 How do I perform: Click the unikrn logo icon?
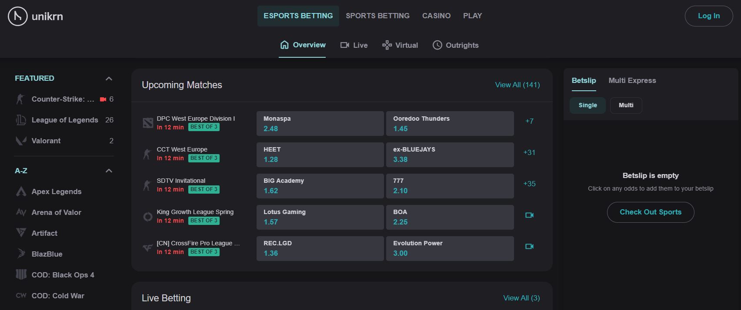(x=18, y=16)
